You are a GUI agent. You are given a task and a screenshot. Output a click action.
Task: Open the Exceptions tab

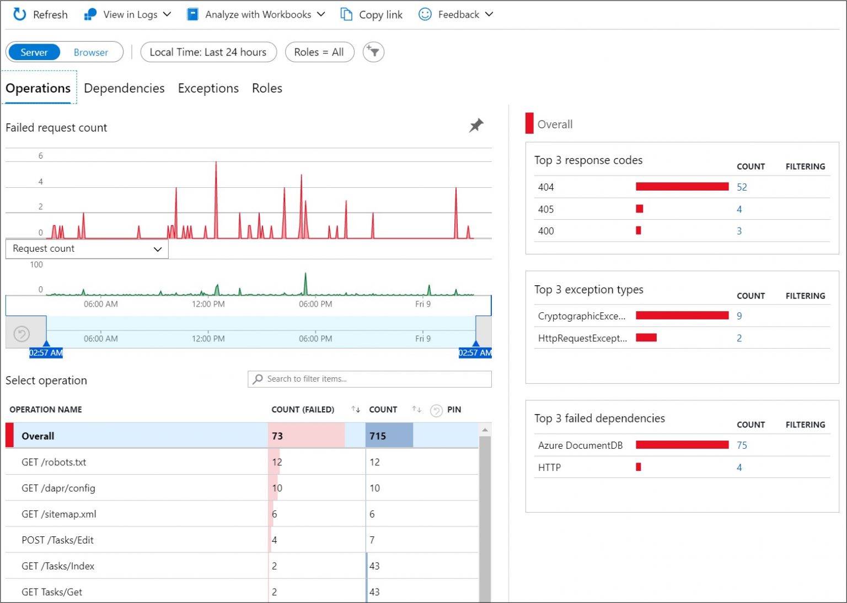[208, 88]
